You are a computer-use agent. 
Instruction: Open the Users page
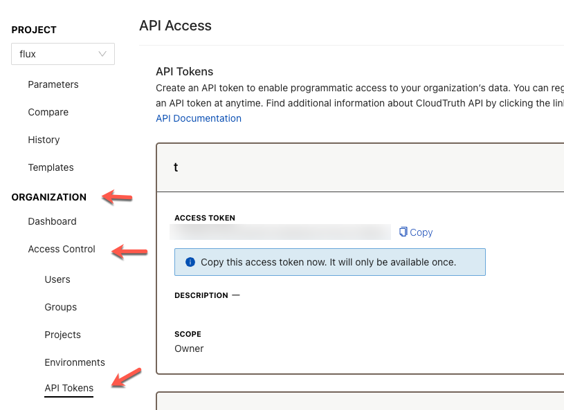(x=57, y=279)
